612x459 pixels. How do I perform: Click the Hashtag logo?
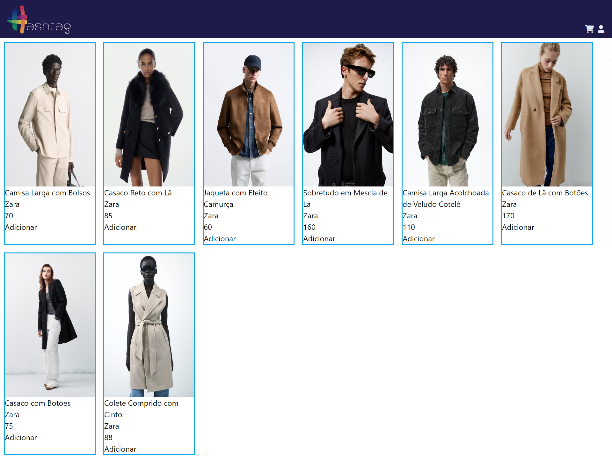point(39,20)
